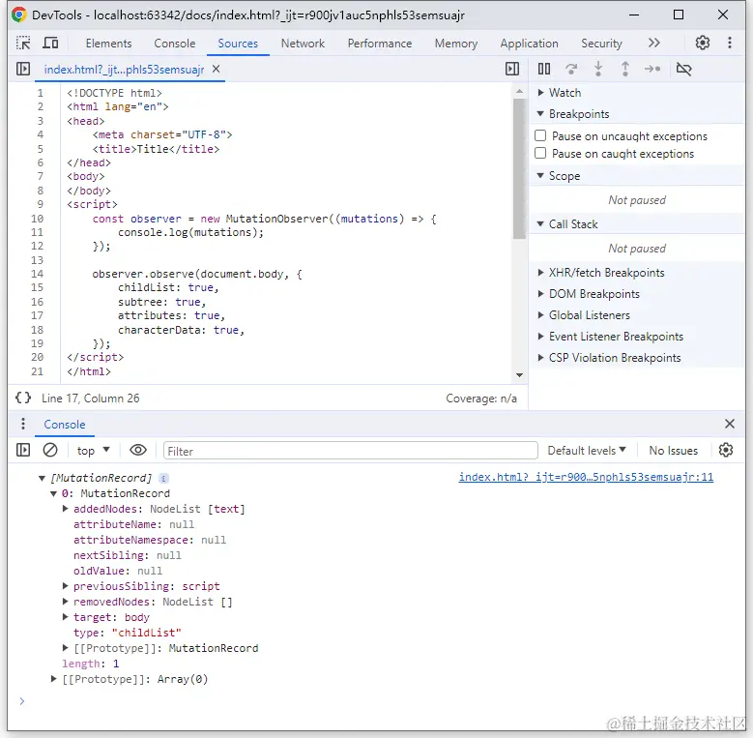
Task: Switch to the Console tab in top bar
Action: pos(174,44)
